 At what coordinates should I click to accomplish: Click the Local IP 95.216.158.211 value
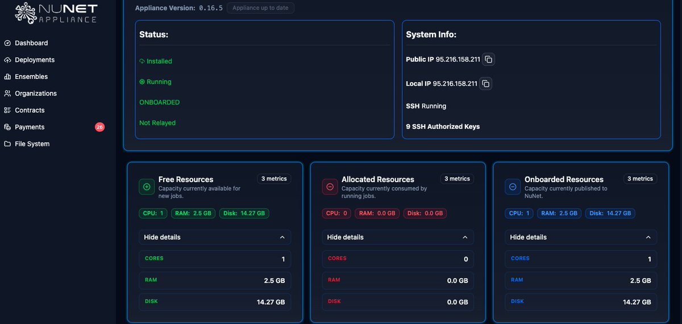(x=455, y=84)
